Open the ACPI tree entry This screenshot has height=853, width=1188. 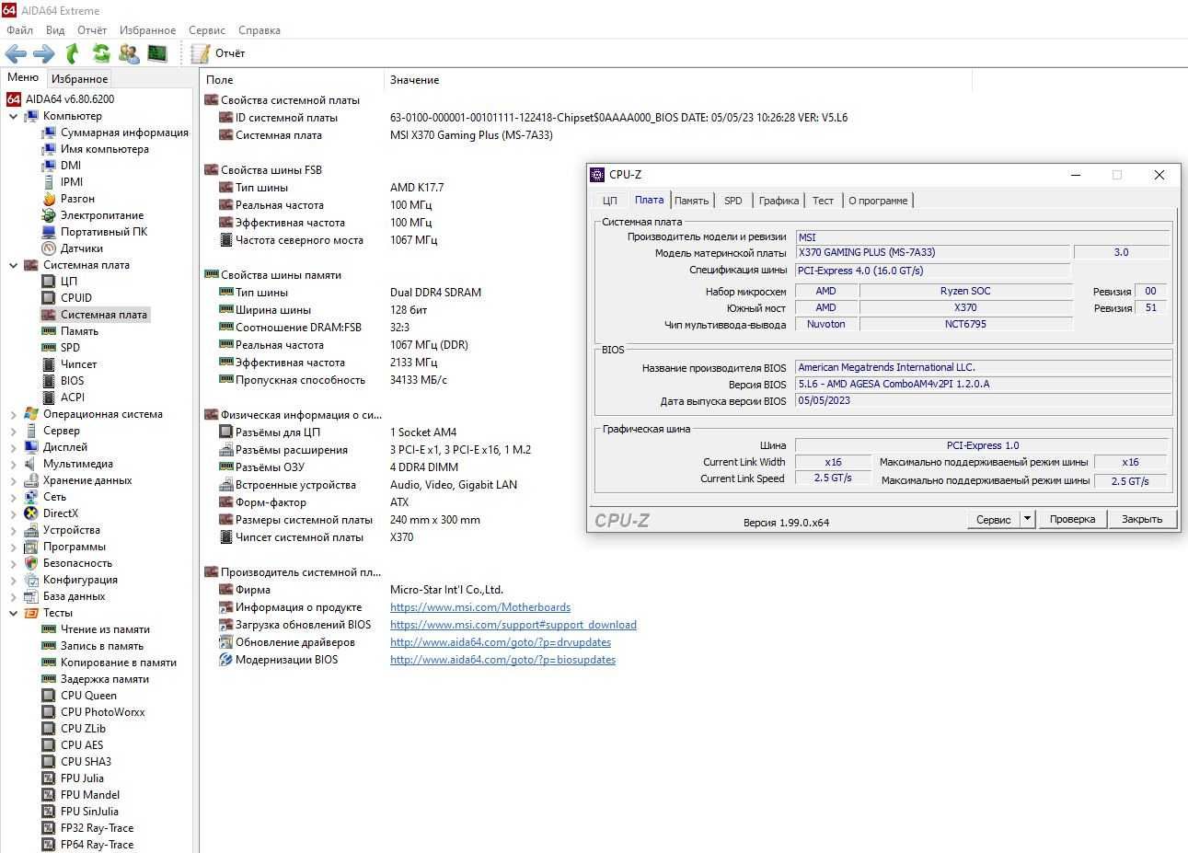(x=73, y=398)
